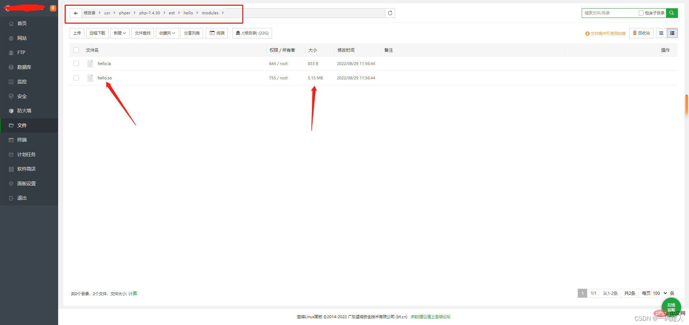Tick the checkbox for hello.la
The height and width of the screenshot is (325, 689).
click(x=76, y=64)
